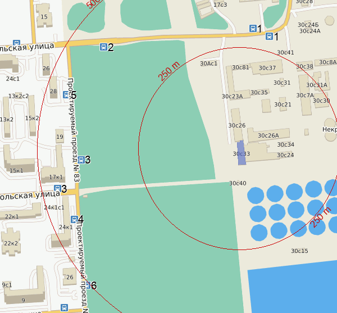Select the bus stop icon labeled 6
Image resolution: width=337 pixels, height=313 pixels.
87,285
